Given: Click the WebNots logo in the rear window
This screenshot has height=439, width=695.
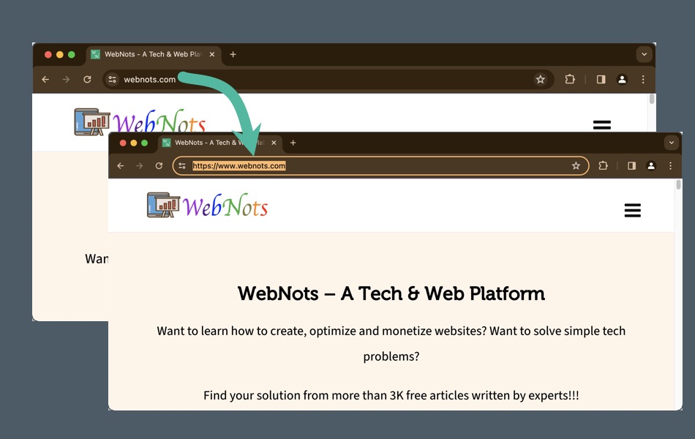Looking at the screenshot, I should tap(140, 121).
